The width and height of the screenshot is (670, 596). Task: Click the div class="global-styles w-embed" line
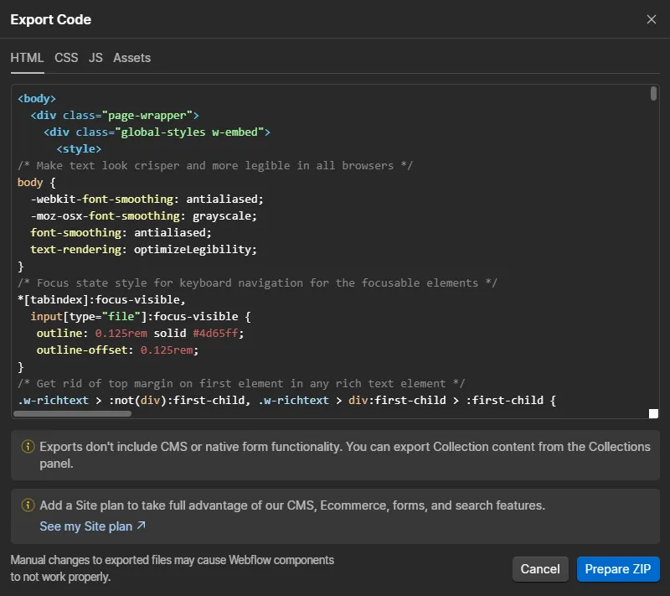(x=157, y=132)
